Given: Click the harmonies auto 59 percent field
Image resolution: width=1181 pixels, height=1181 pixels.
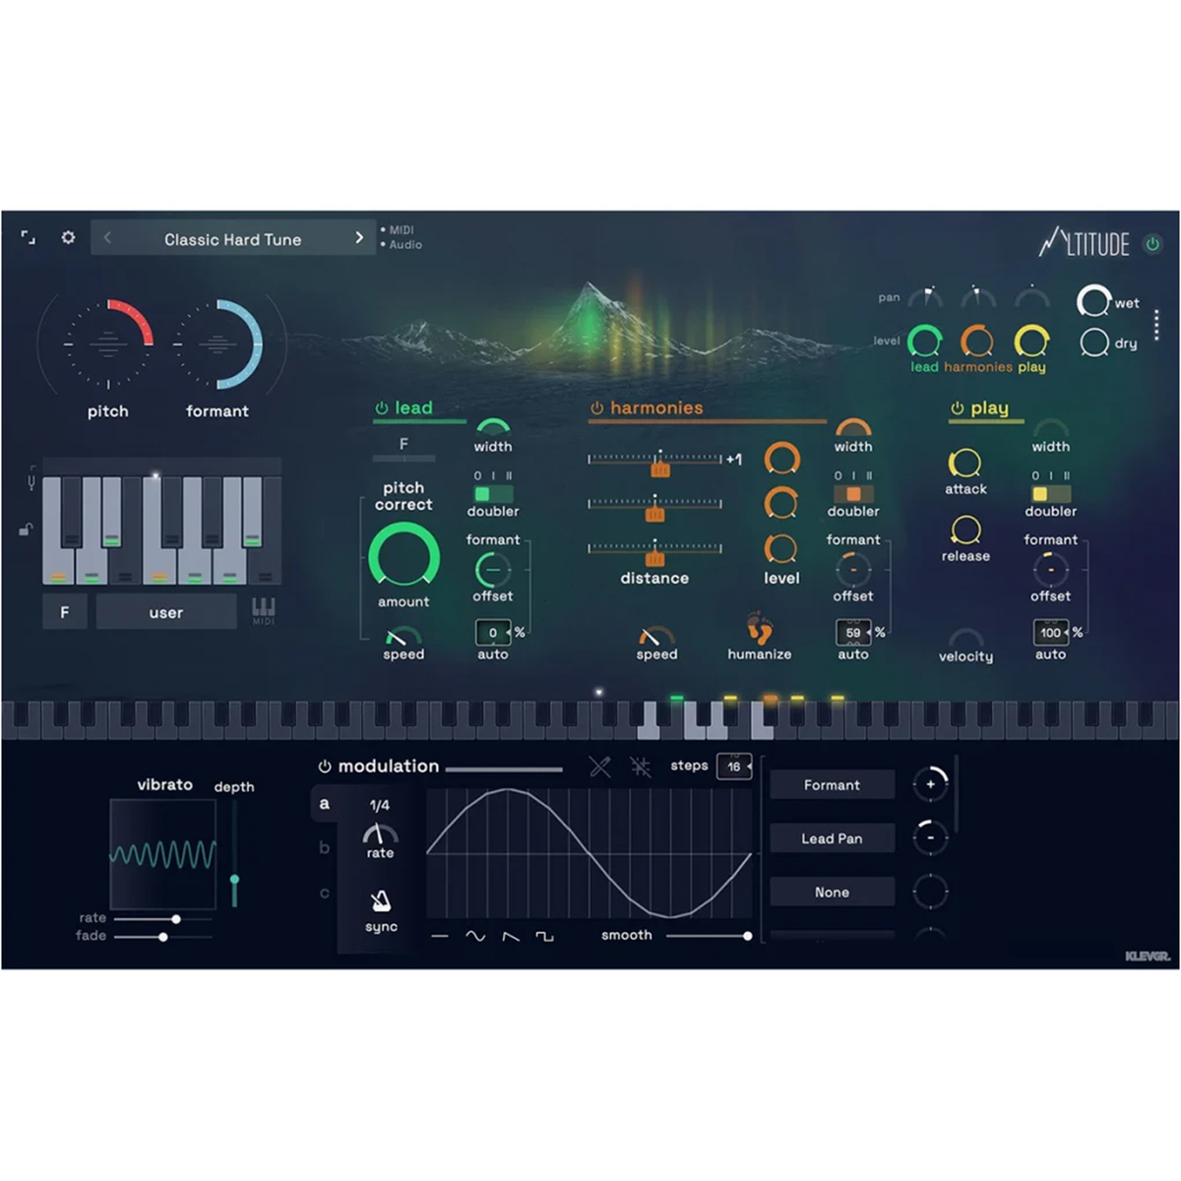Looking at the screenshot, I should pos(853,632).
